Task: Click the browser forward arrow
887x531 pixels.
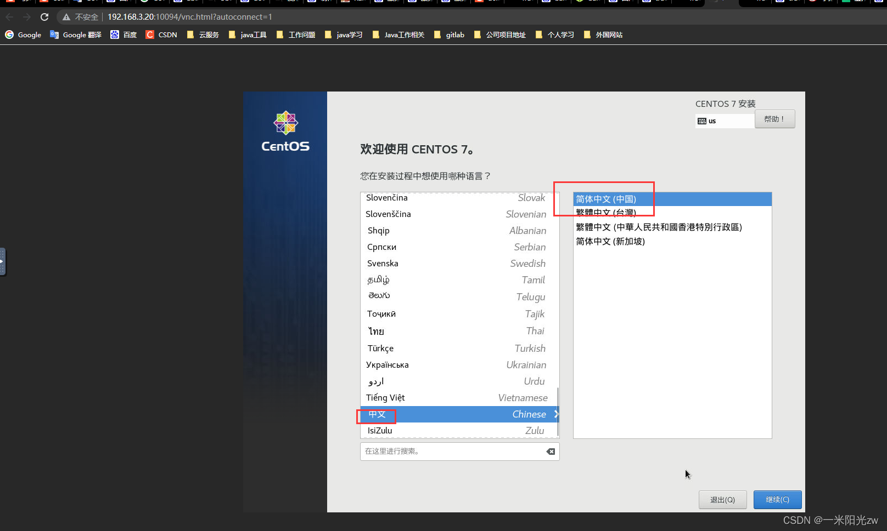Action: click(26, 17)
